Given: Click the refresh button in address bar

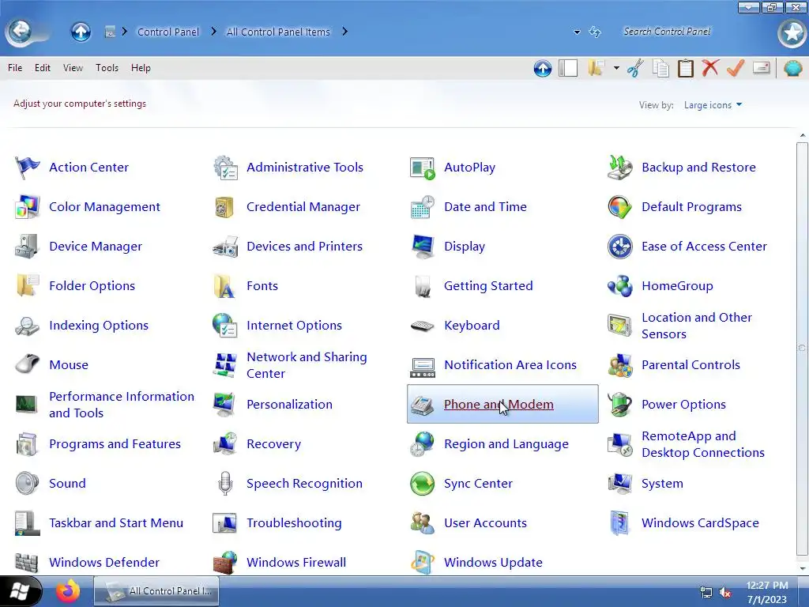Looking at the screenshot, I should pos(595,32).
